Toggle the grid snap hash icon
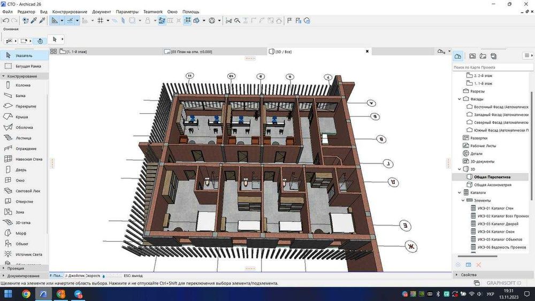Viewport: 535px width, 301px height. [101, 20]
